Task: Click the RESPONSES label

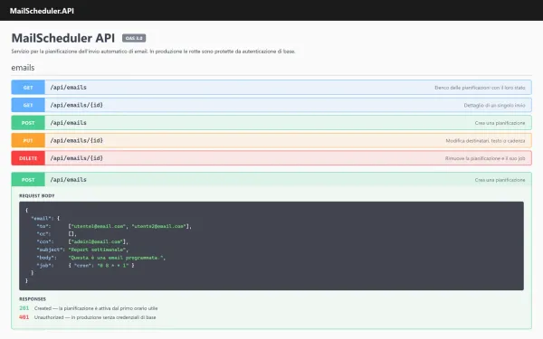Action: 33,299
